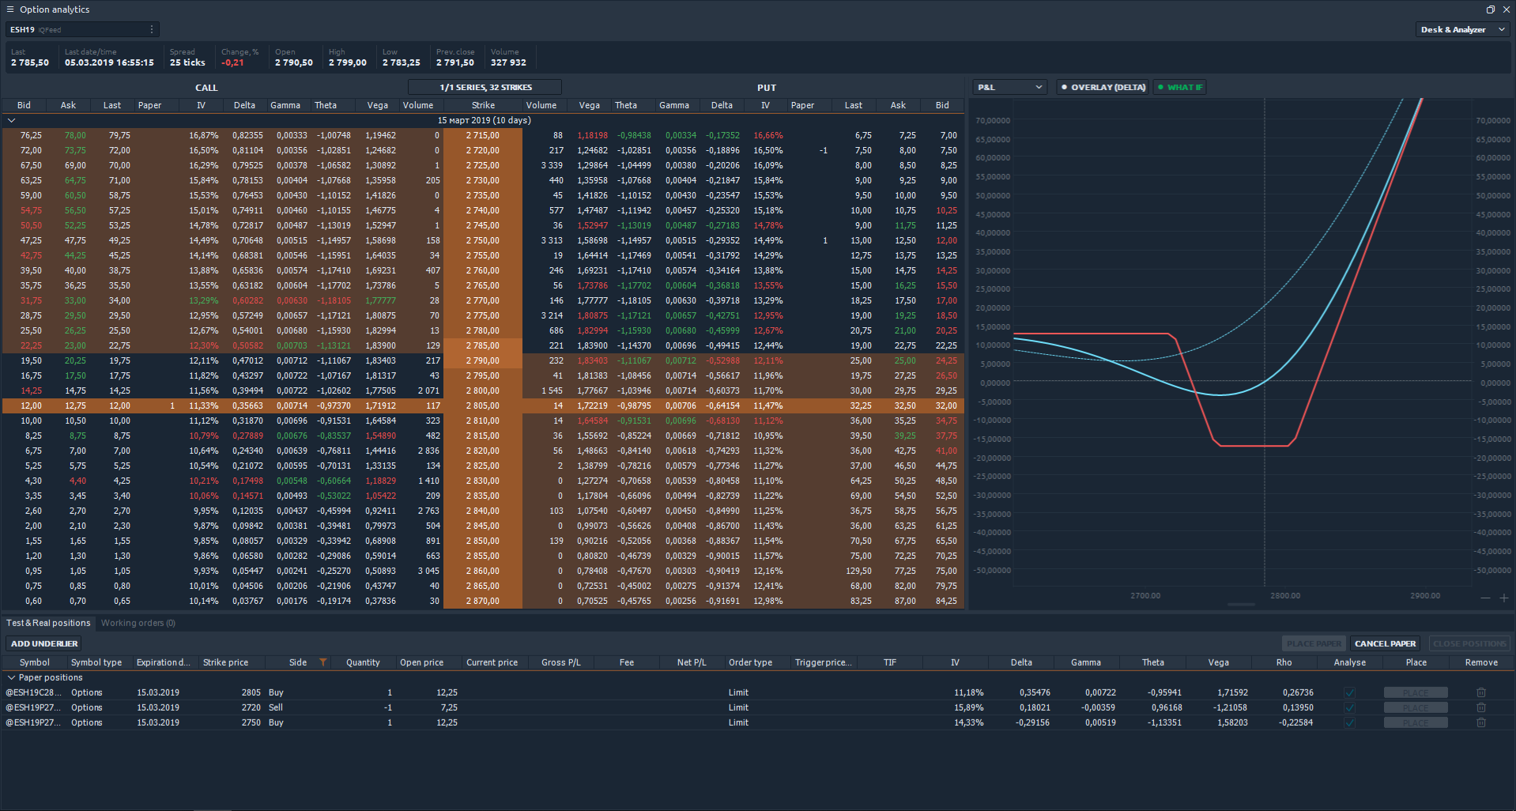This screenshot has width=1516, height=811.
Task: Delete the 2805 Buy call position
Action: (x=1480, y=692)
